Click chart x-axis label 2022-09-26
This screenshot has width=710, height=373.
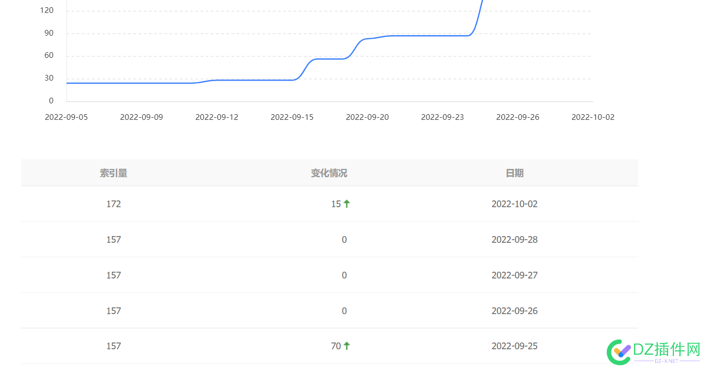click(x=518, y=117)
